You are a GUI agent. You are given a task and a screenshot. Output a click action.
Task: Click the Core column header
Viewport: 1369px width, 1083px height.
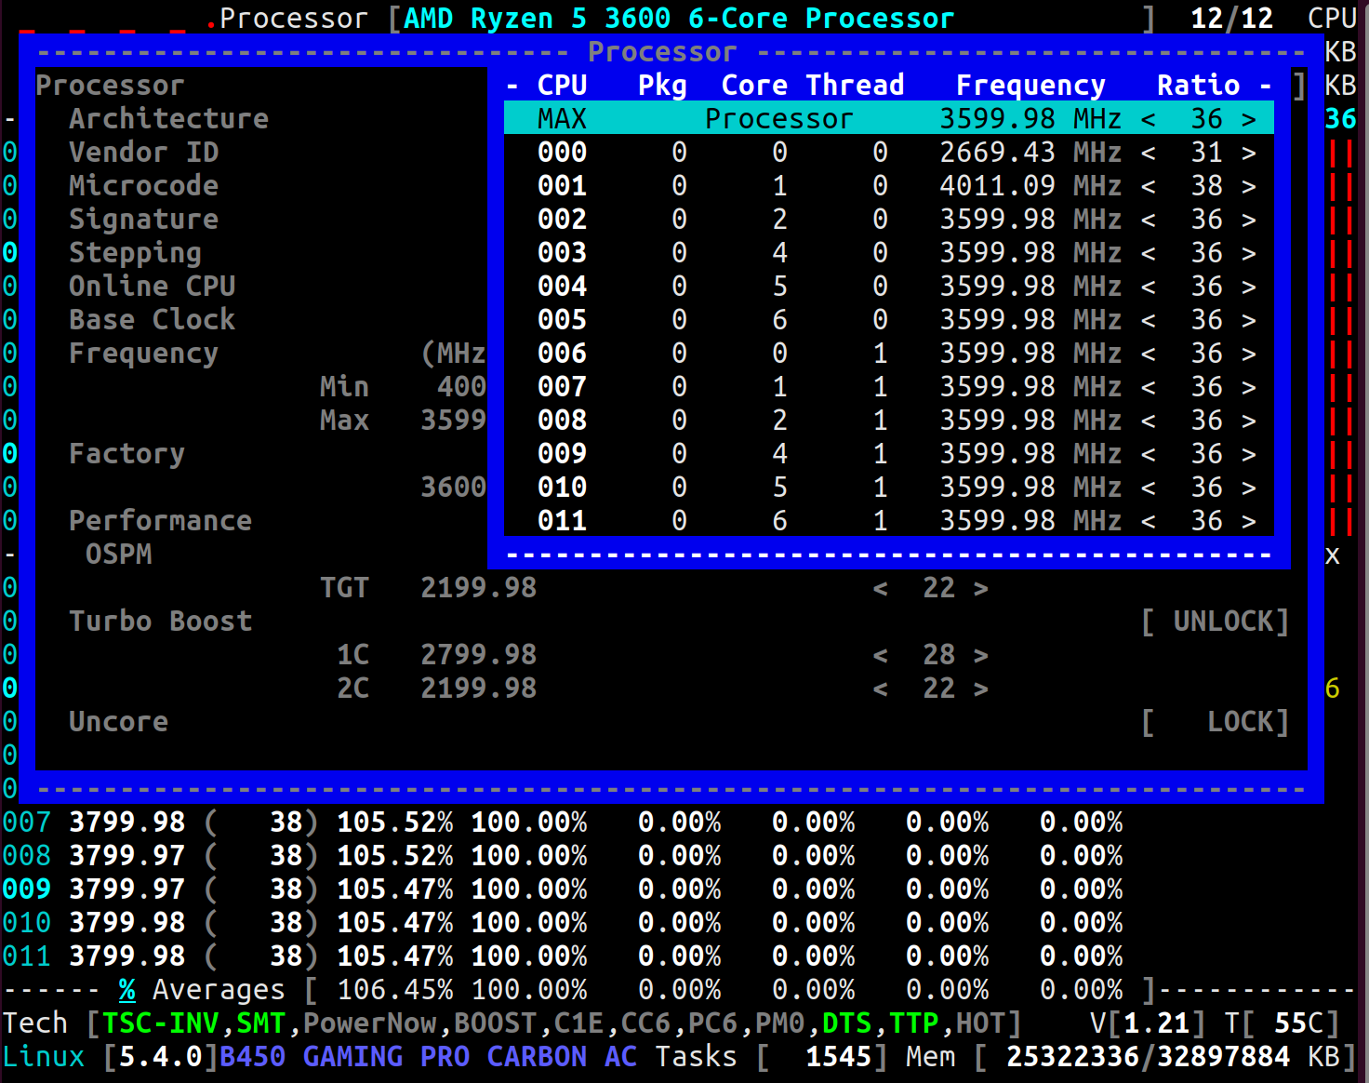tap(754, 85)
